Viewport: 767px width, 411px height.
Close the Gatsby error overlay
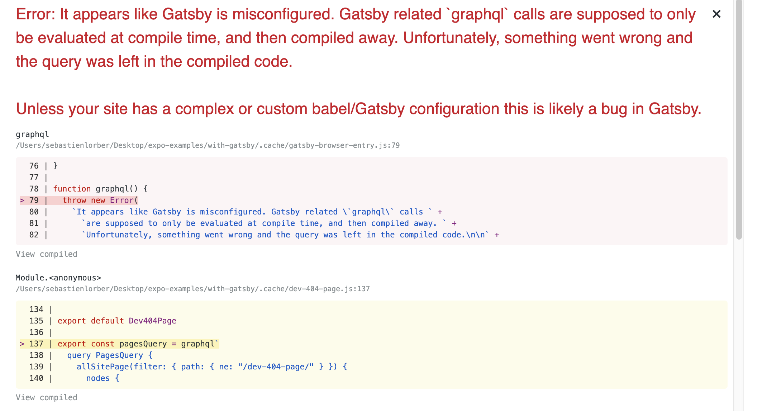tap(716, 14)
